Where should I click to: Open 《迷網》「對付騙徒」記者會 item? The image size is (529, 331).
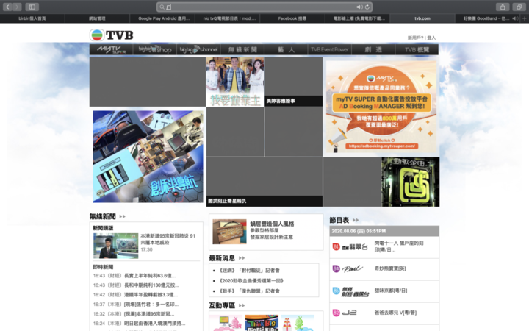(x=249, y=271)
